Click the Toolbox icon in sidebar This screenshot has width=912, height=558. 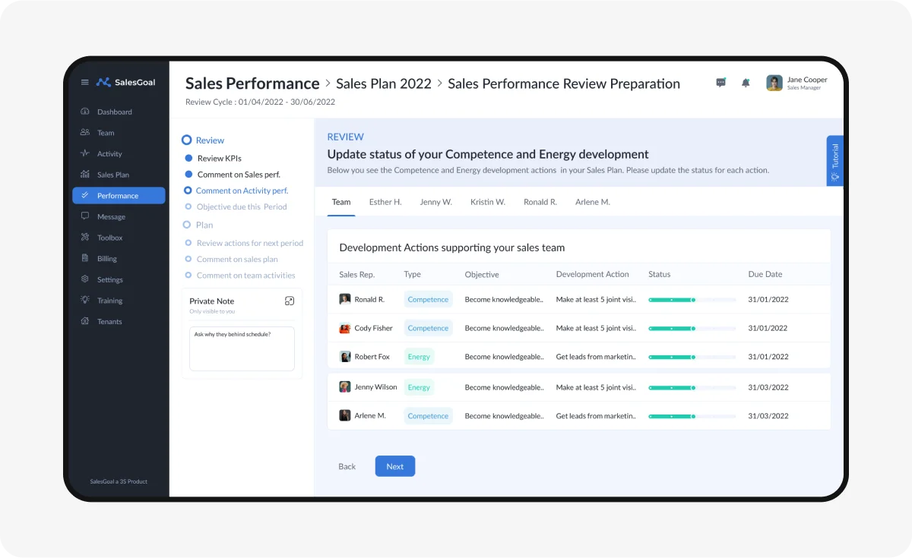(85, 238)
